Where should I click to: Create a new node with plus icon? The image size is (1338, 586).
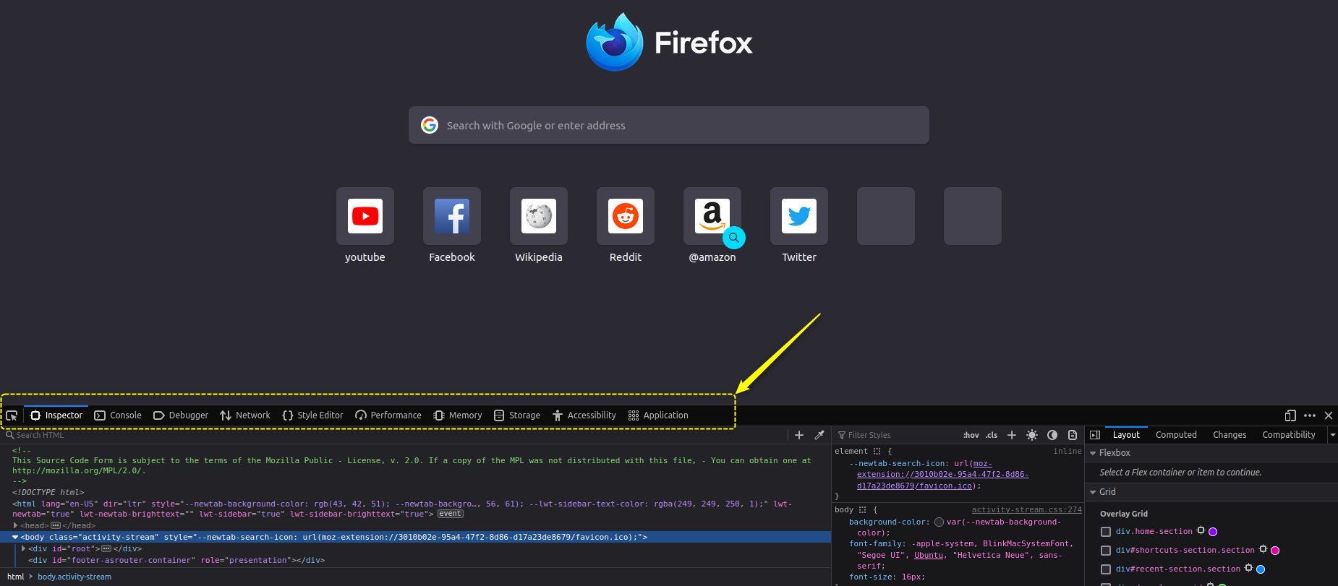(x=799, y=435)
